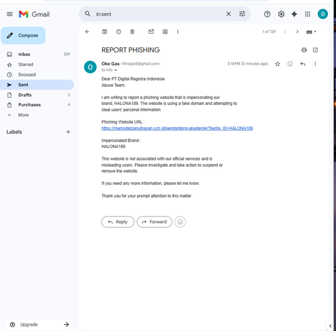The height and width of the screenshot is (331, 336).
Task: Show the side panel chevron
Action: (330, 326)
